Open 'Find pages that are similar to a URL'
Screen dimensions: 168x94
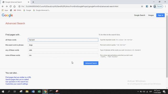18,77
